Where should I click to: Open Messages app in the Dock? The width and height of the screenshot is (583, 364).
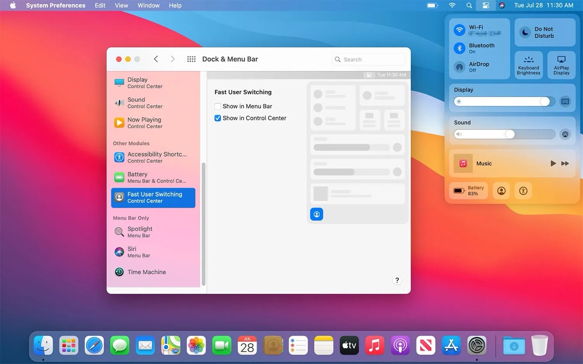pyautogui.click(x=120, y=346)
